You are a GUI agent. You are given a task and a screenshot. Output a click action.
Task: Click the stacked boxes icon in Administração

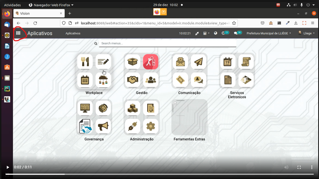click(132, 108)
